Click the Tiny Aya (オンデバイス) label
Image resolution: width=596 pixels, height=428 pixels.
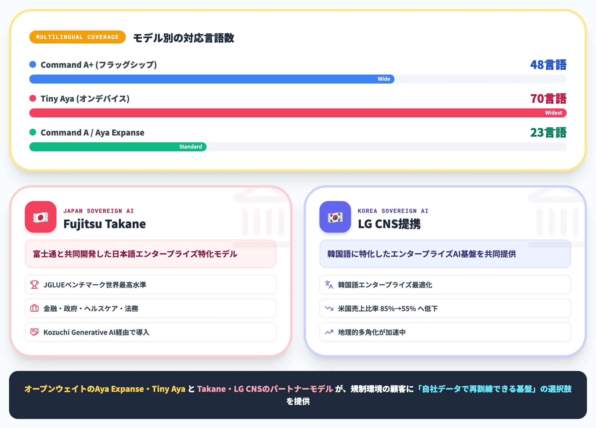click(x=85, y=99)
